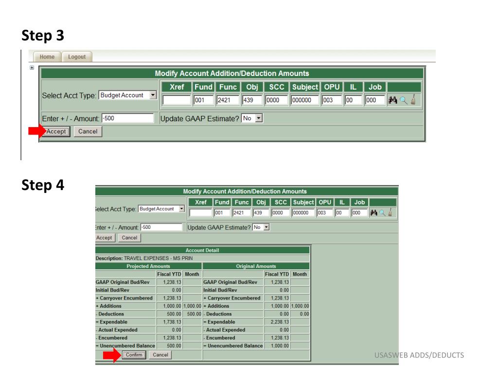Image resolution: width=498 pixels, height=374 pixels.
Task: Click the binoculars search icon in Step 4
Action: pyautogui.click(x=373, y=212)
